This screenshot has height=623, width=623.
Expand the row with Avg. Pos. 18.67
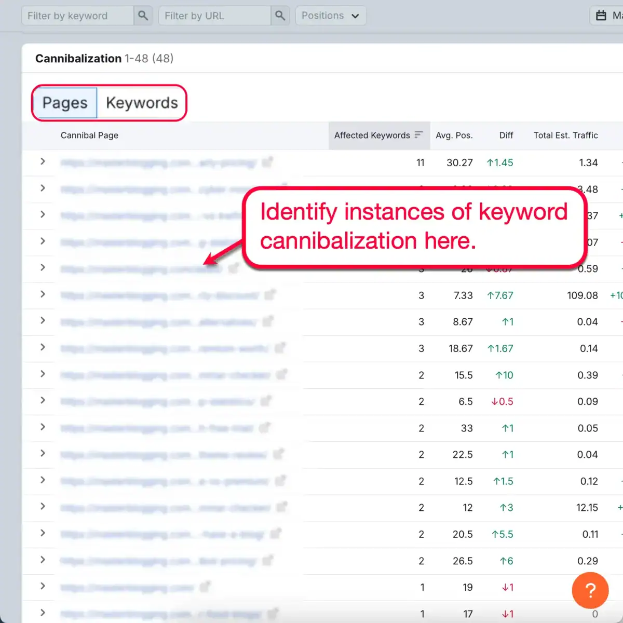(x=43, y=347)
